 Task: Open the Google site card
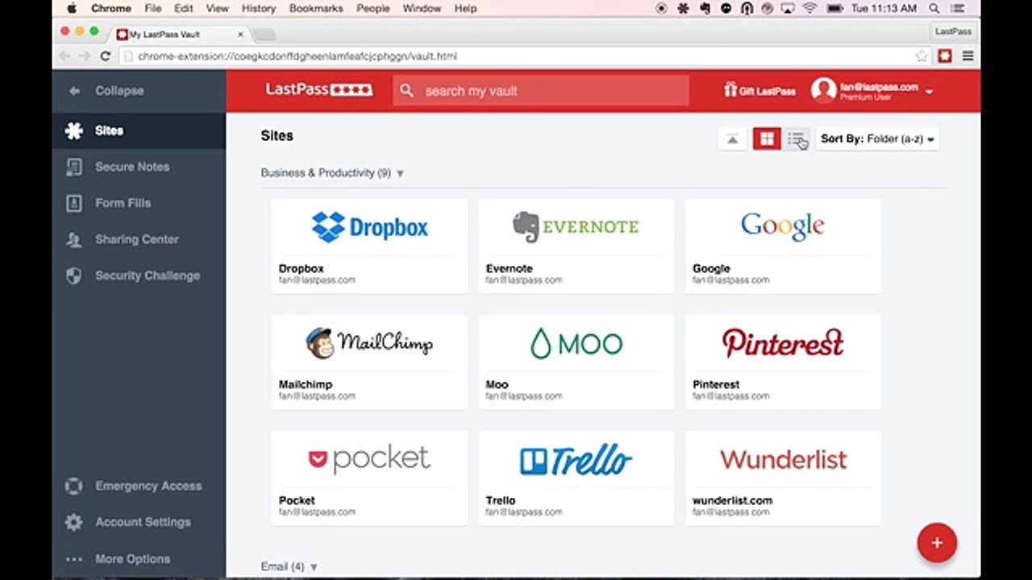click(783, 246)
